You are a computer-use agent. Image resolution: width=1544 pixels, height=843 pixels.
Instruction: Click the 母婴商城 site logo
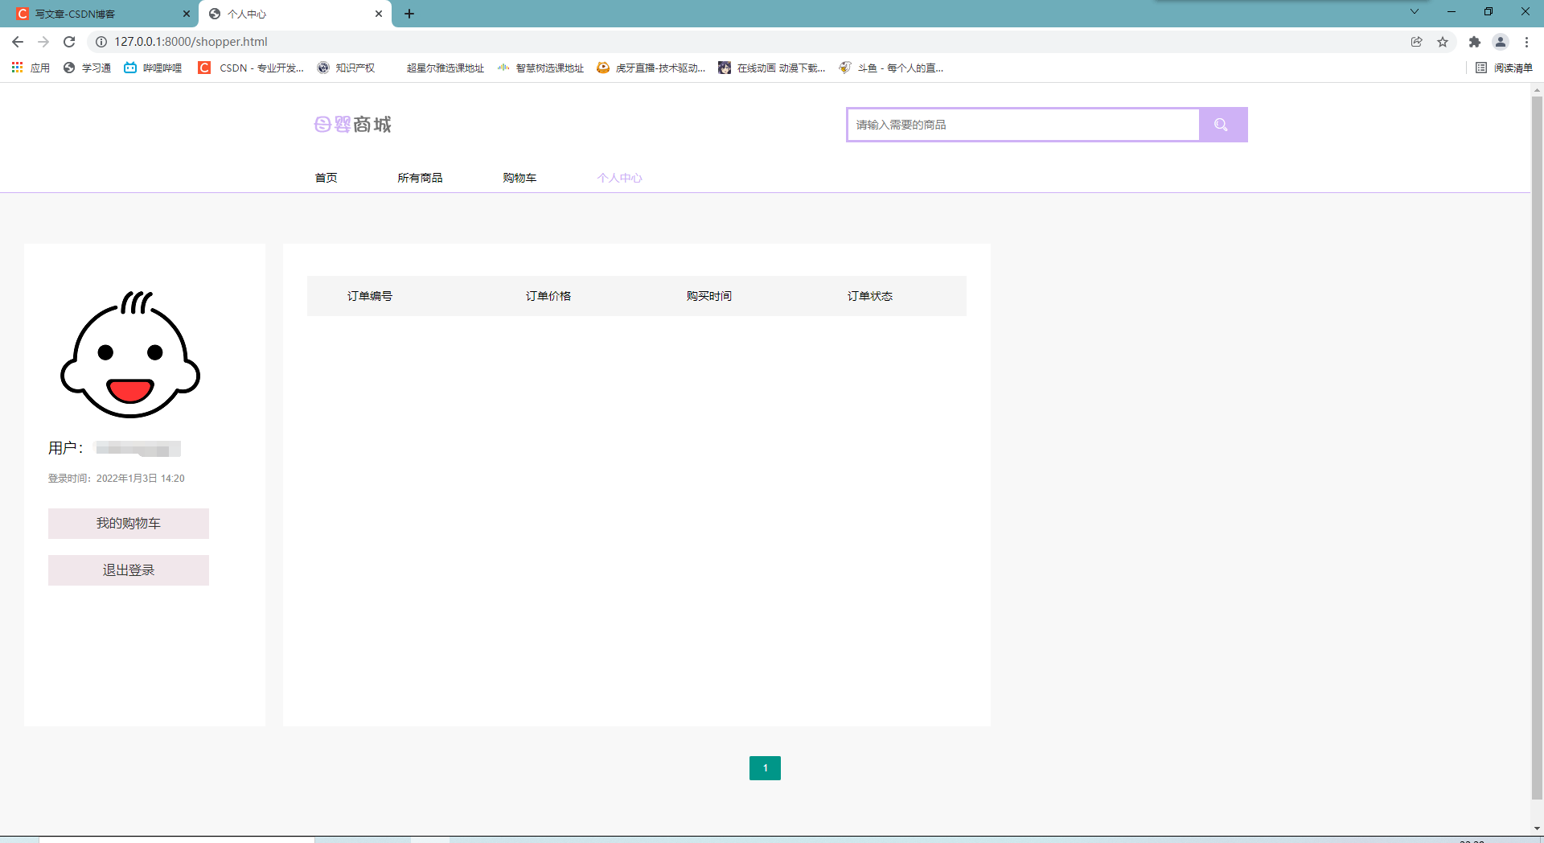(351, 124)
